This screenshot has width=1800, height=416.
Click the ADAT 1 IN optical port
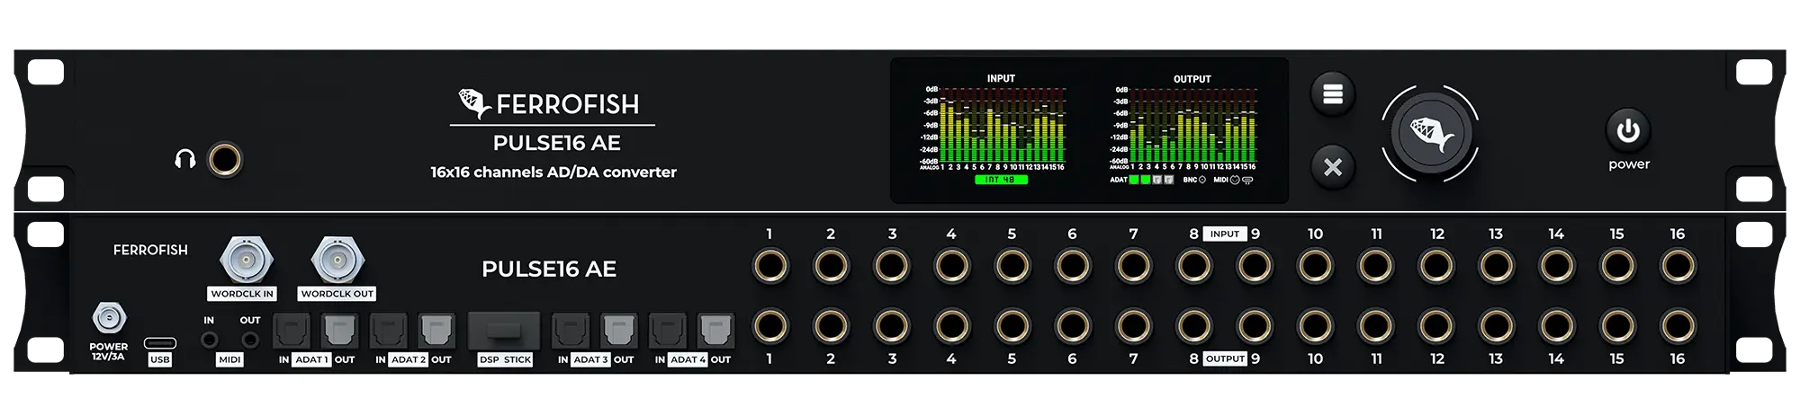(x=292, y=331)
